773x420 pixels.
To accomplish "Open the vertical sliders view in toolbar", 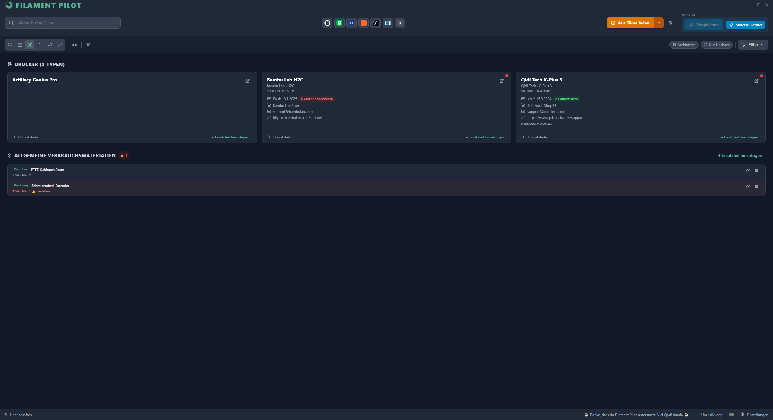I will pos(50,45).
